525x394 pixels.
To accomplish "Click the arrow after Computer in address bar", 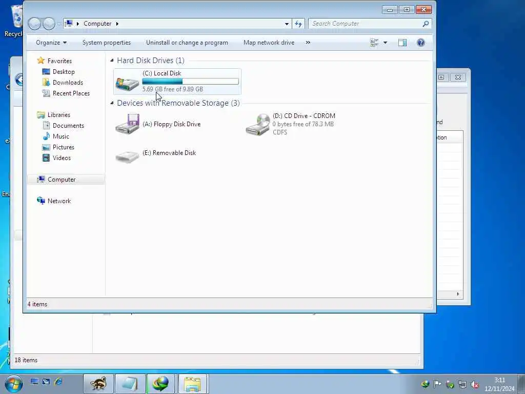I will (x=117, y=24).
